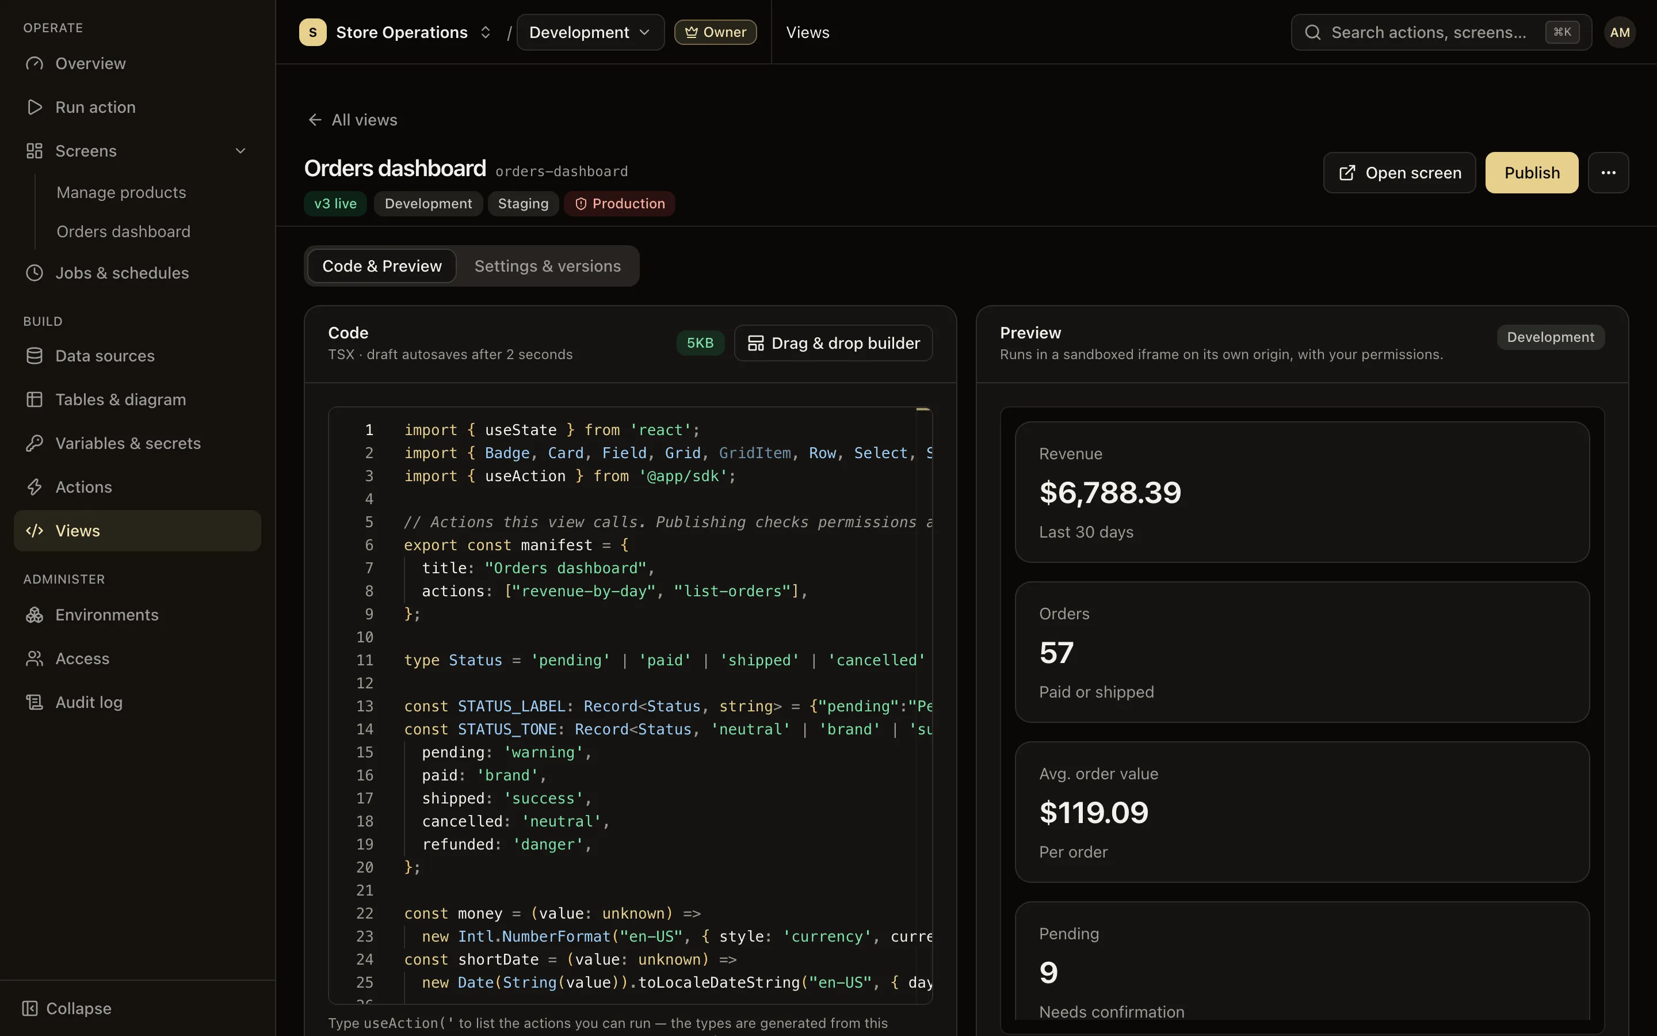The height and width of the screenshot is (1036, 1657).
Task: Select the Production environment tag
Action: click(x=620, y=204)
